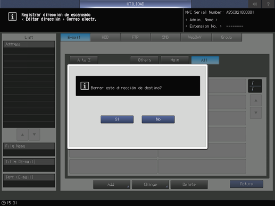The width and height of the screenshot is (275, 206).
Task: Click the Title (E-mail) field
Action: point(29,165)
